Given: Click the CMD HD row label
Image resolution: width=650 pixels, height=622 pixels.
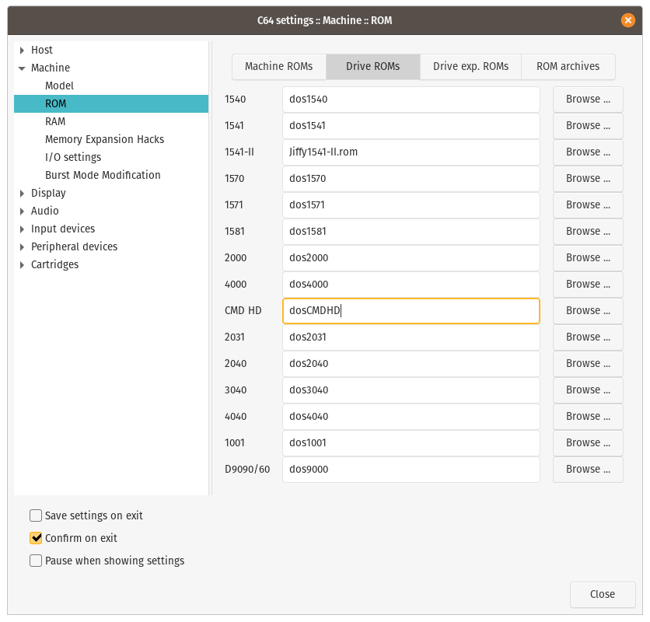Looking at the screenshot, I should coord(243,310).
